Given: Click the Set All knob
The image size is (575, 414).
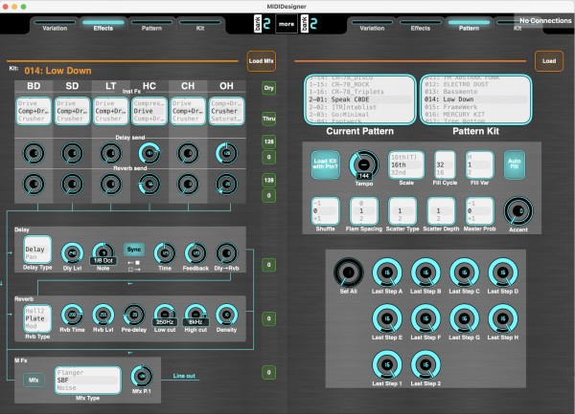Looking at the screenshot, I should pyautogui.click(x=349, y=272).
